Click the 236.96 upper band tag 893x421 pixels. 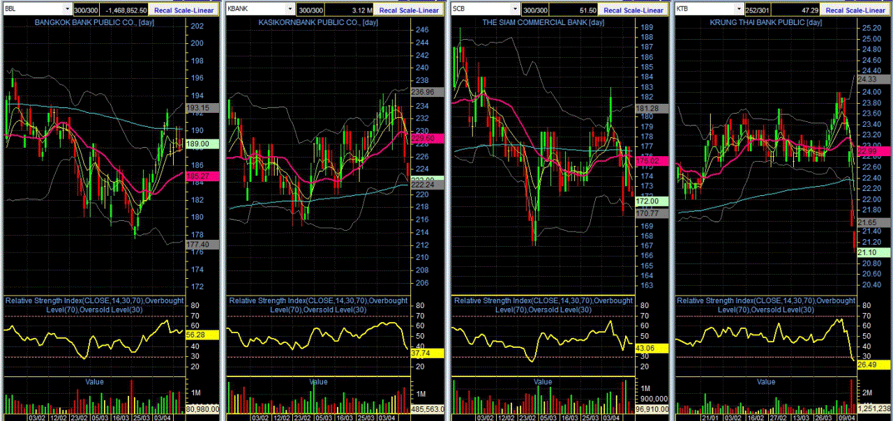427,91
